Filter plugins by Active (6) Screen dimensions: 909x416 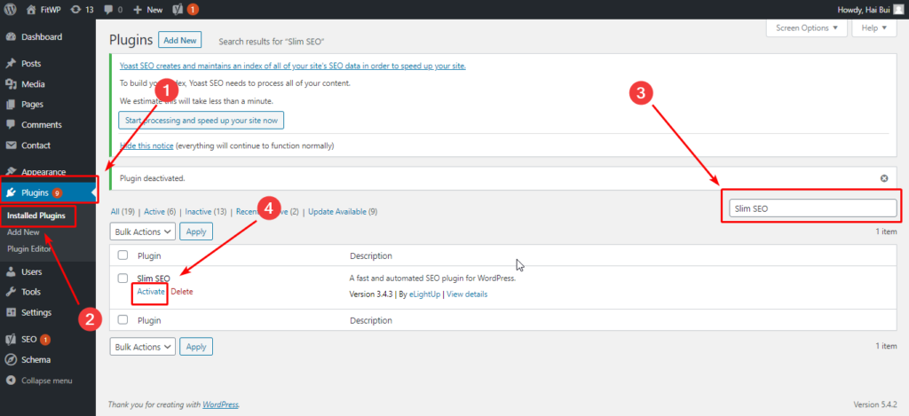[x=160, y=212]
